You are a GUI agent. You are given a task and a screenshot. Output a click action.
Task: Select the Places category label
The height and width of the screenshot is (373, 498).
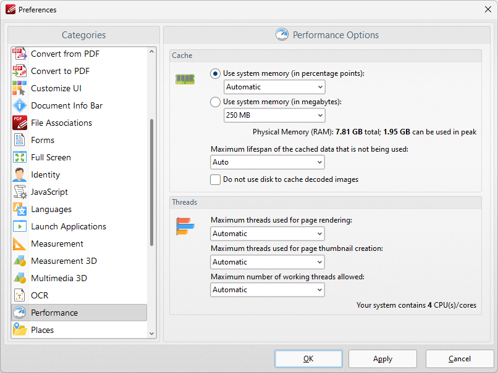(42, 330)
